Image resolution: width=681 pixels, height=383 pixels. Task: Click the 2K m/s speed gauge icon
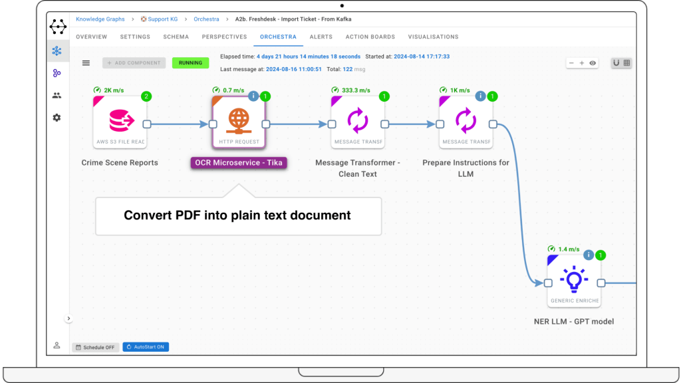(x=97, y=90)
